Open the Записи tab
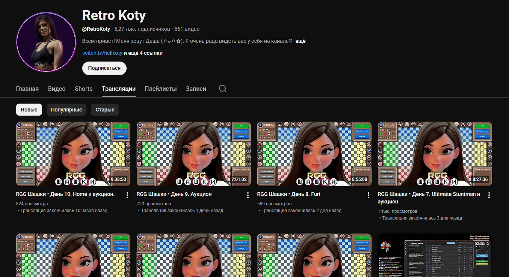This screenshot has height=277, width=509. (196, 89)
